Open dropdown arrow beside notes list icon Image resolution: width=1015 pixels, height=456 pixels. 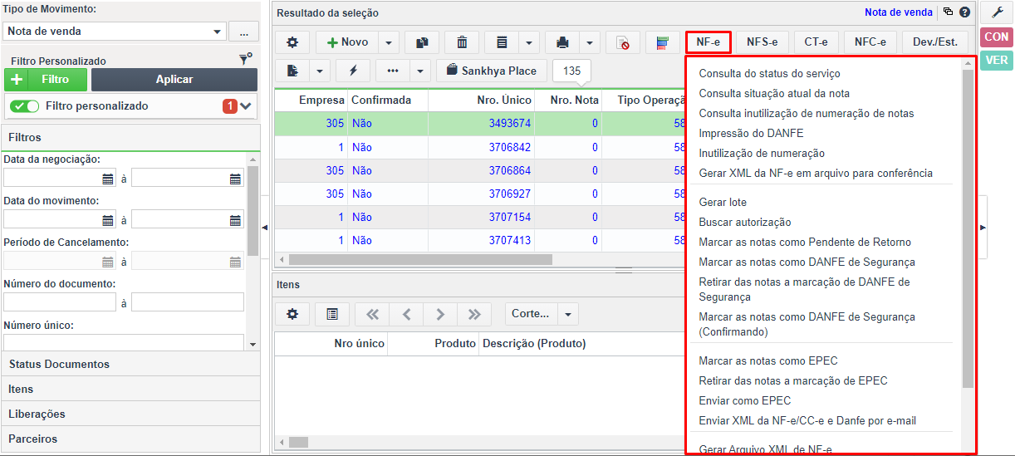[x=529, y=42]
